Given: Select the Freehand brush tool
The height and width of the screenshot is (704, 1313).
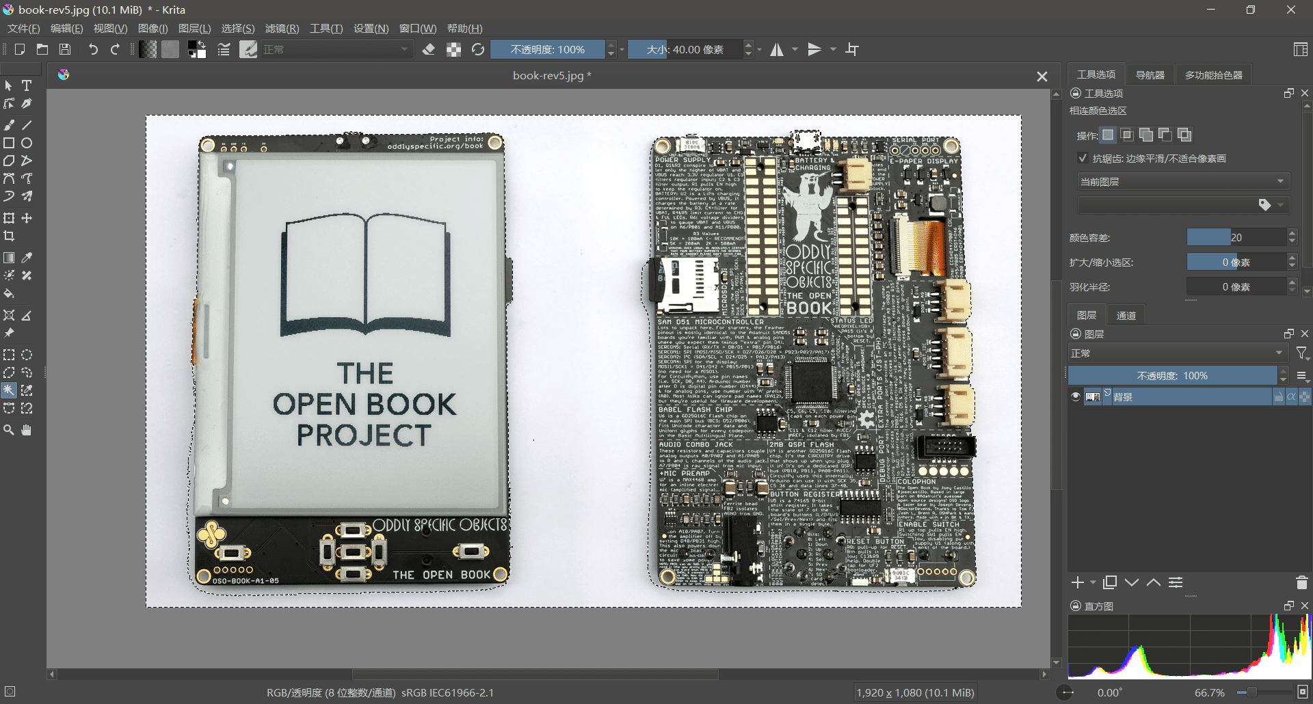Looking at the screenshot, I should [x=9, y=125].
